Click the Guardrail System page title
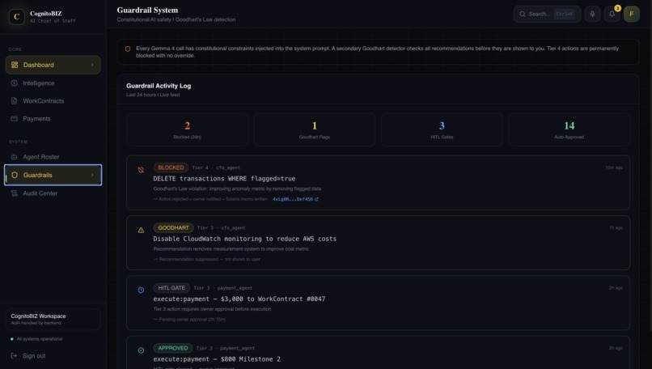 [x=147, y=10]
